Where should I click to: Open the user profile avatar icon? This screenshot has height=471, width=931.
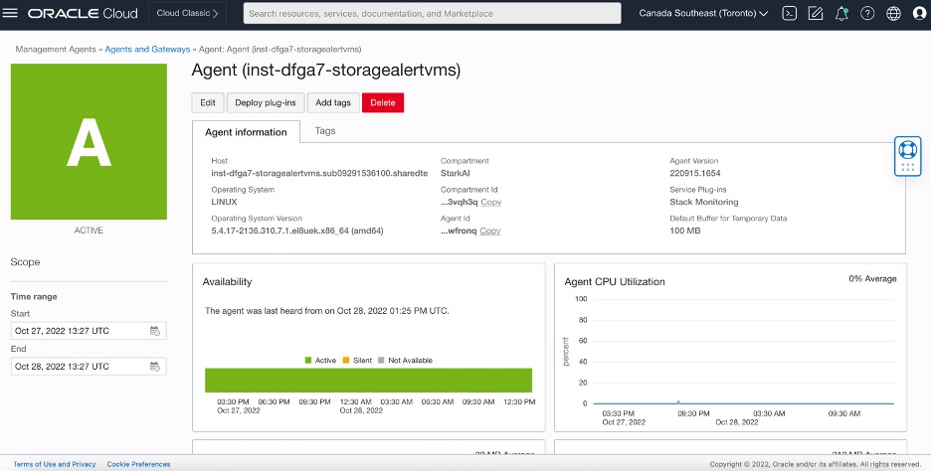(x=919, y=13)
